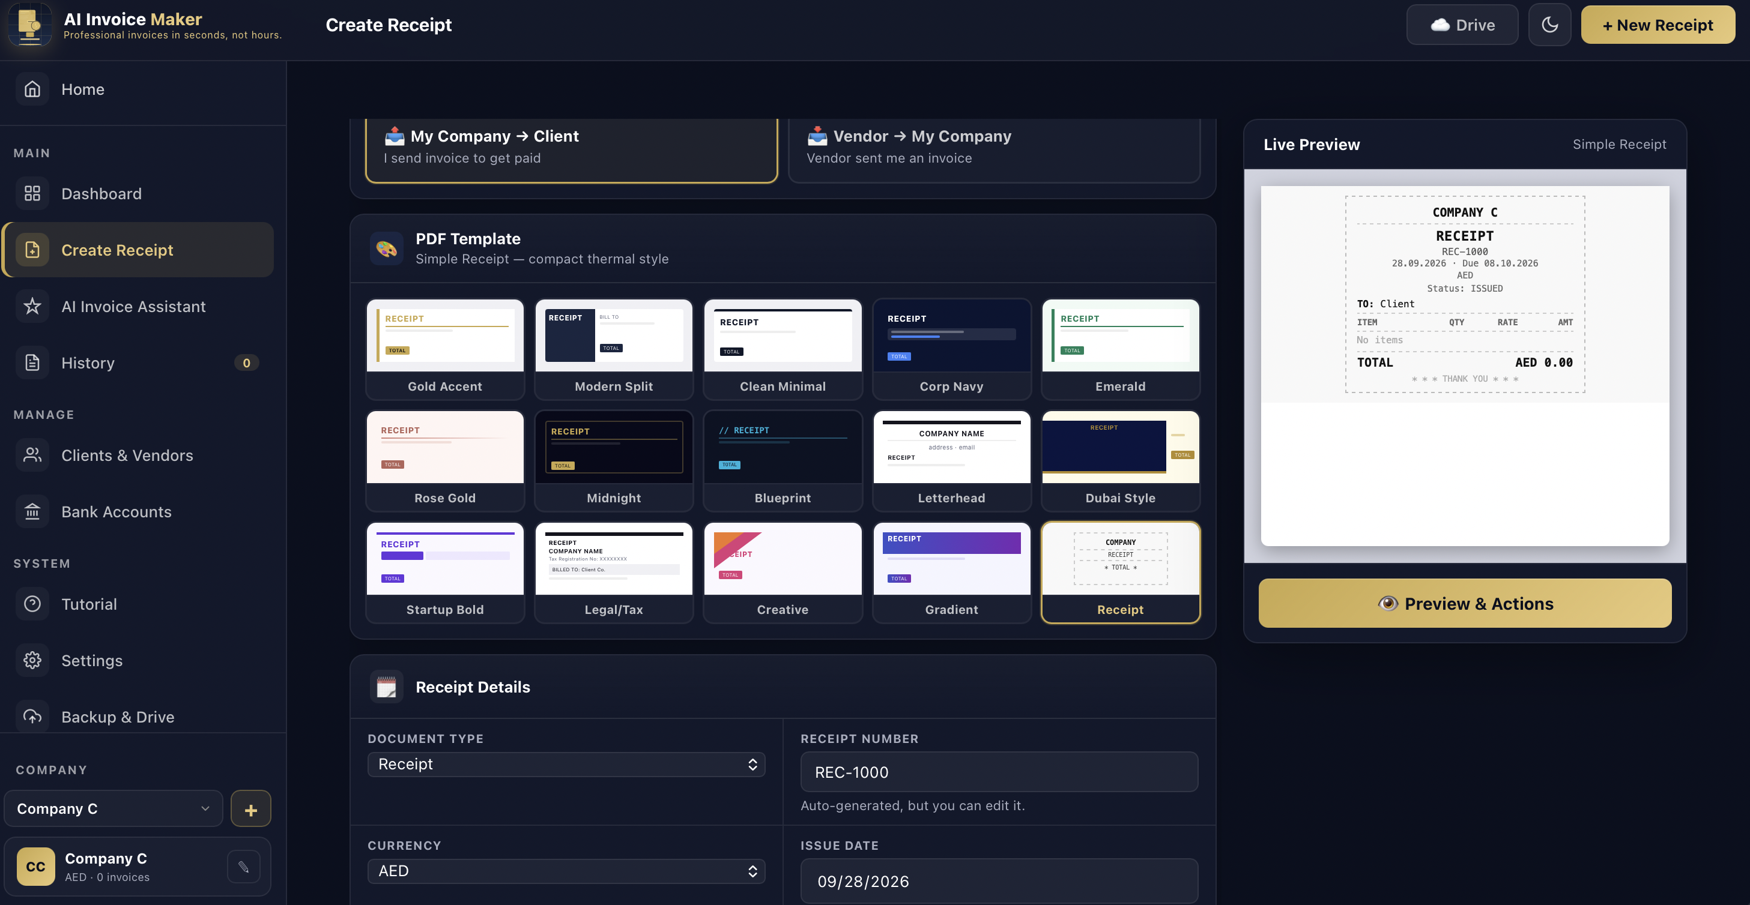Click the Receipt Details calendar icon
Image resolution: width=1750 pixels, height=905 pixels.
click(387, 687)
